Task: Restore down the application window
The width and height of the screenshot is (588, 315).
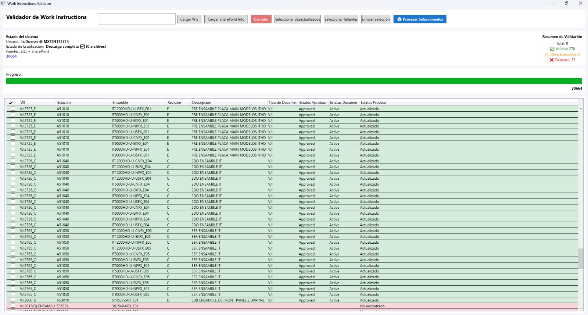Action: point(566,3)
